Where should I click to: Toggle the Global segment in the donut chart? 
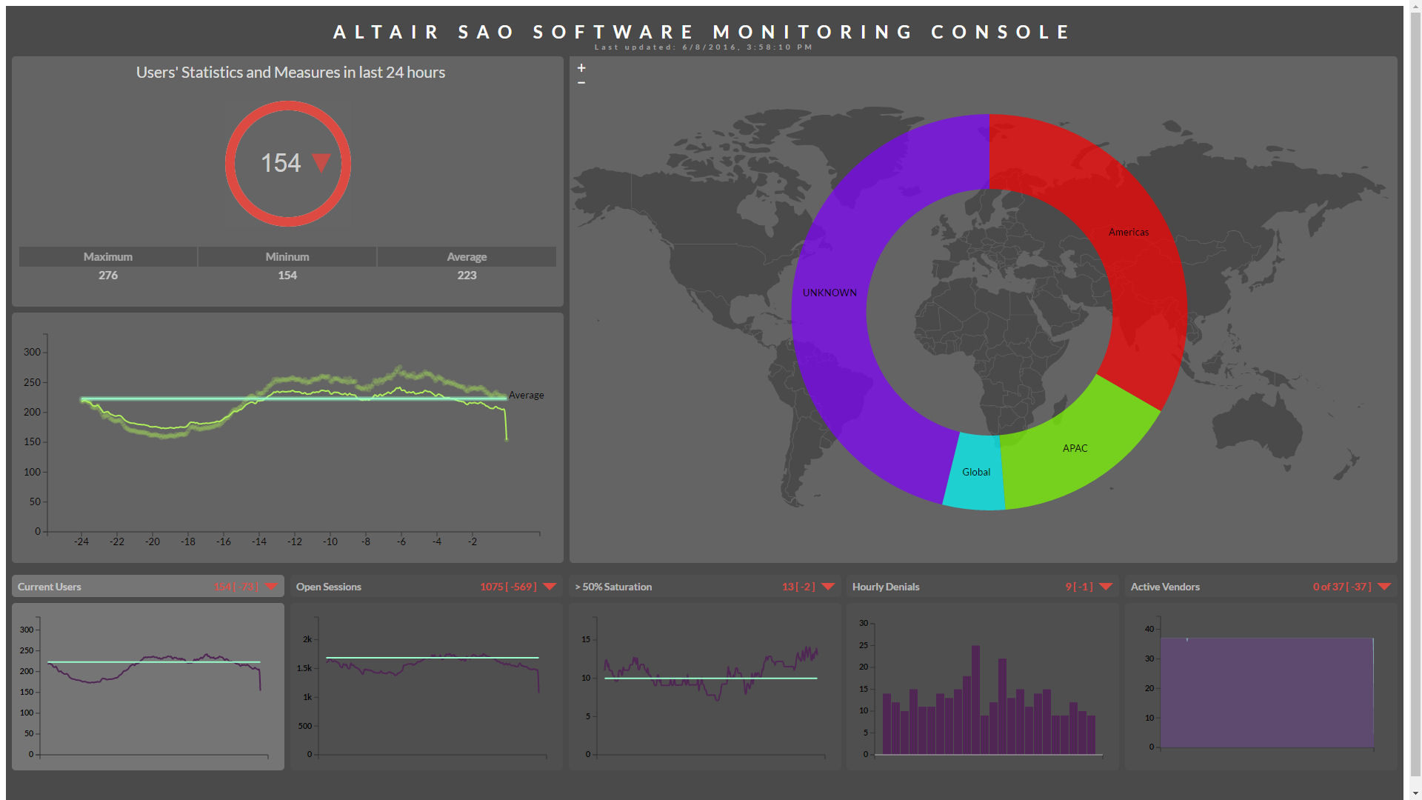(x=975, y=472)
